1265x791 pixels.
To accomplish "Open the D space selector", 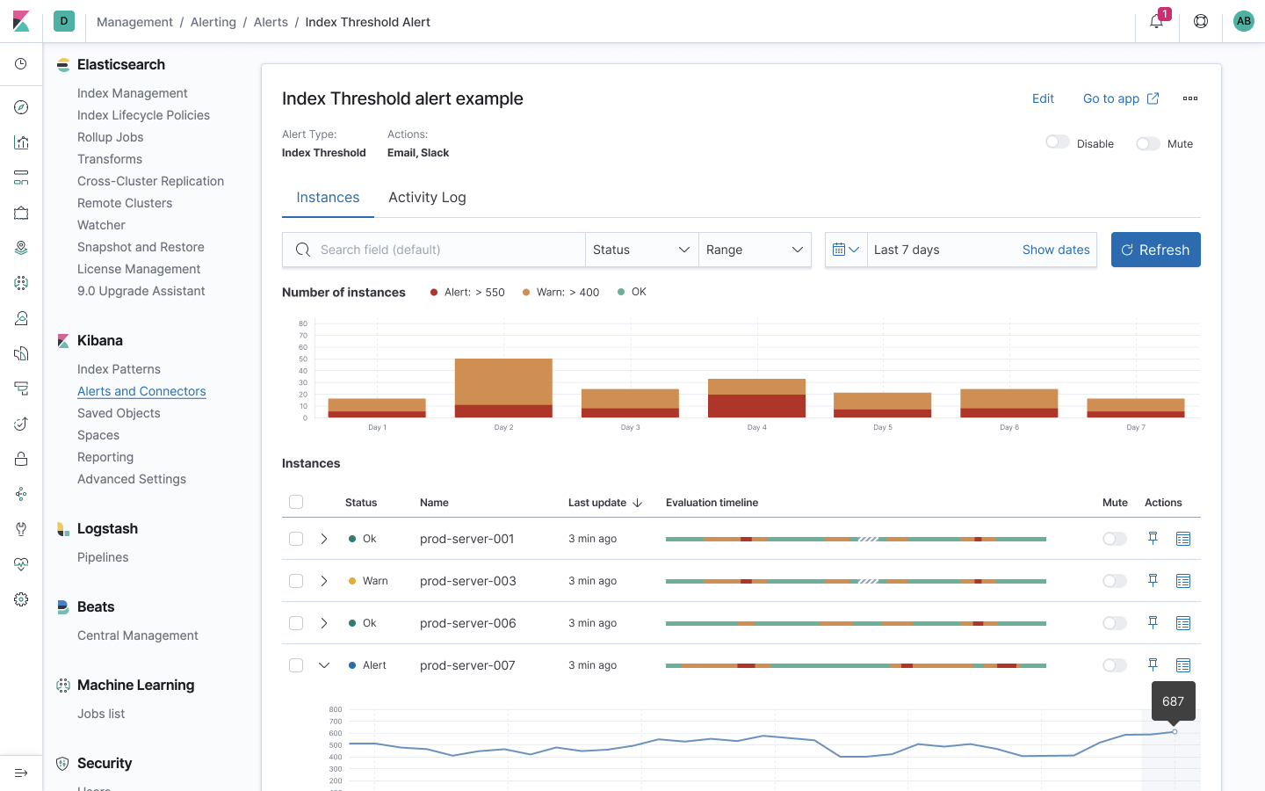I will [64, 21].
